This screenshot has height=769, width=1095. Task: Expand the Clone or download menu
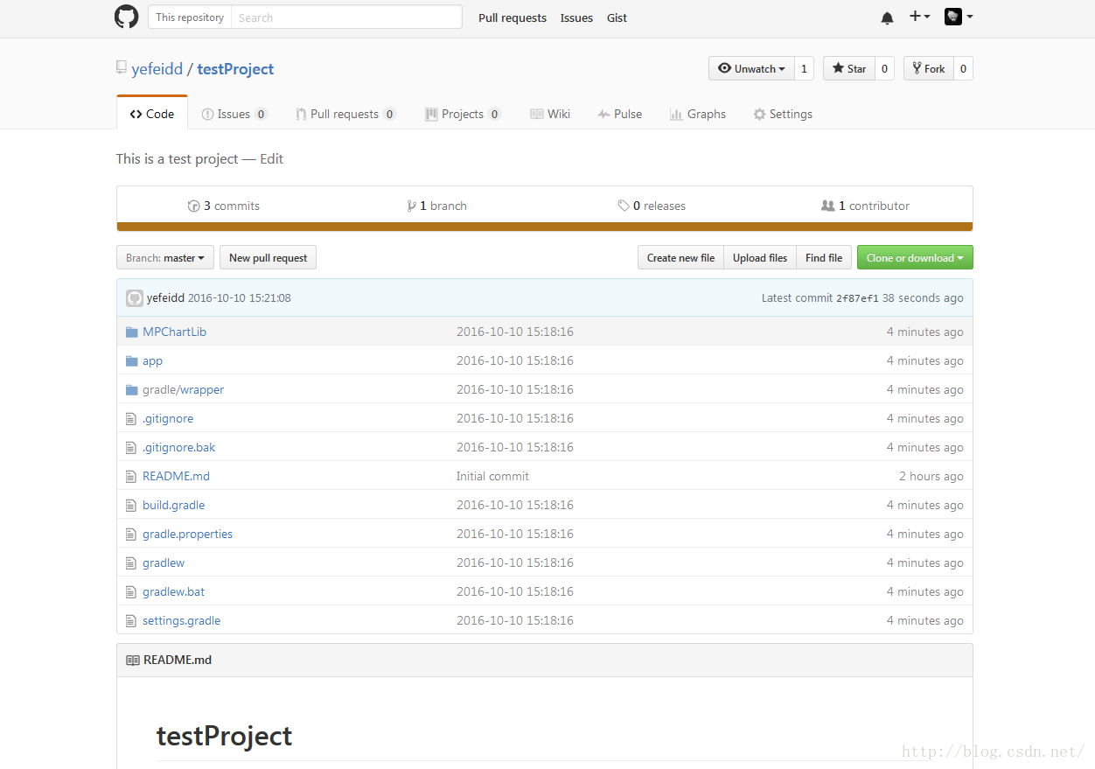pos(915,257)
